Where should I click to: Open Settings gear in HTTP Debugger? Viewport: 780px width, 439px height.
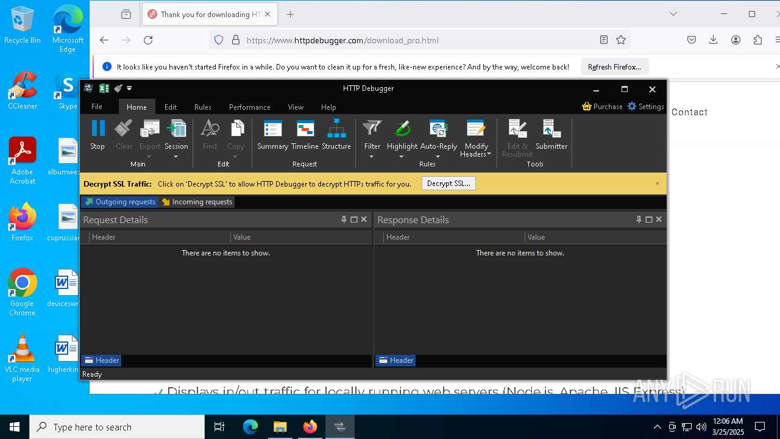(645, 107)
